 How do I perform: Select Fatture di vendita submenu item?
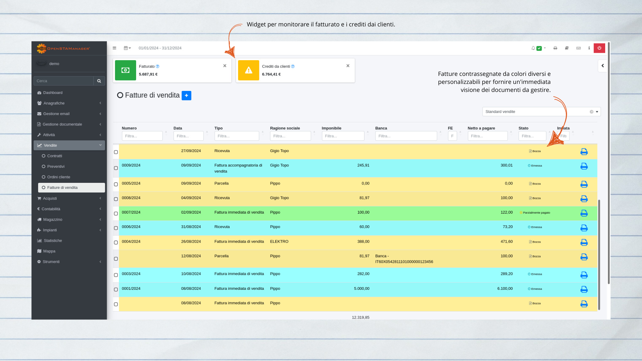coord(71,188)
